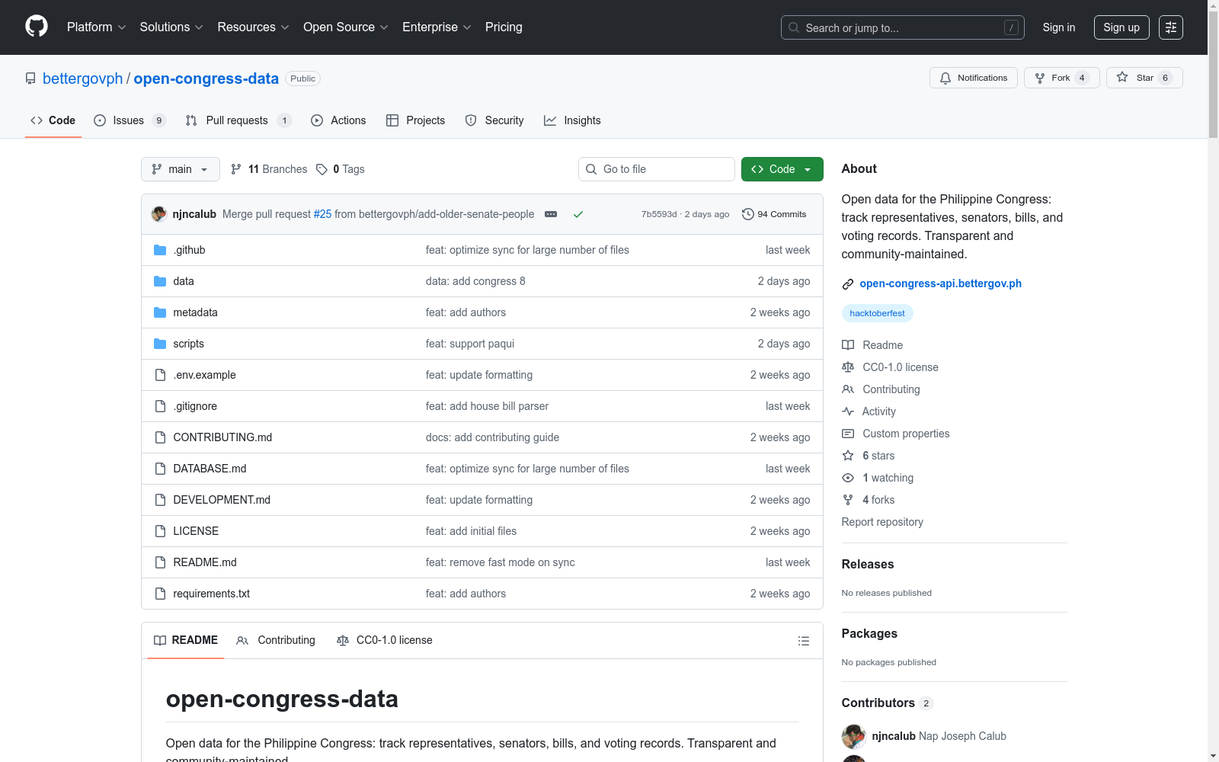The width and height of the screenshot is (1219, 762).
Task: Click the link icon beside website URL
Action: (x=848, y=284)
